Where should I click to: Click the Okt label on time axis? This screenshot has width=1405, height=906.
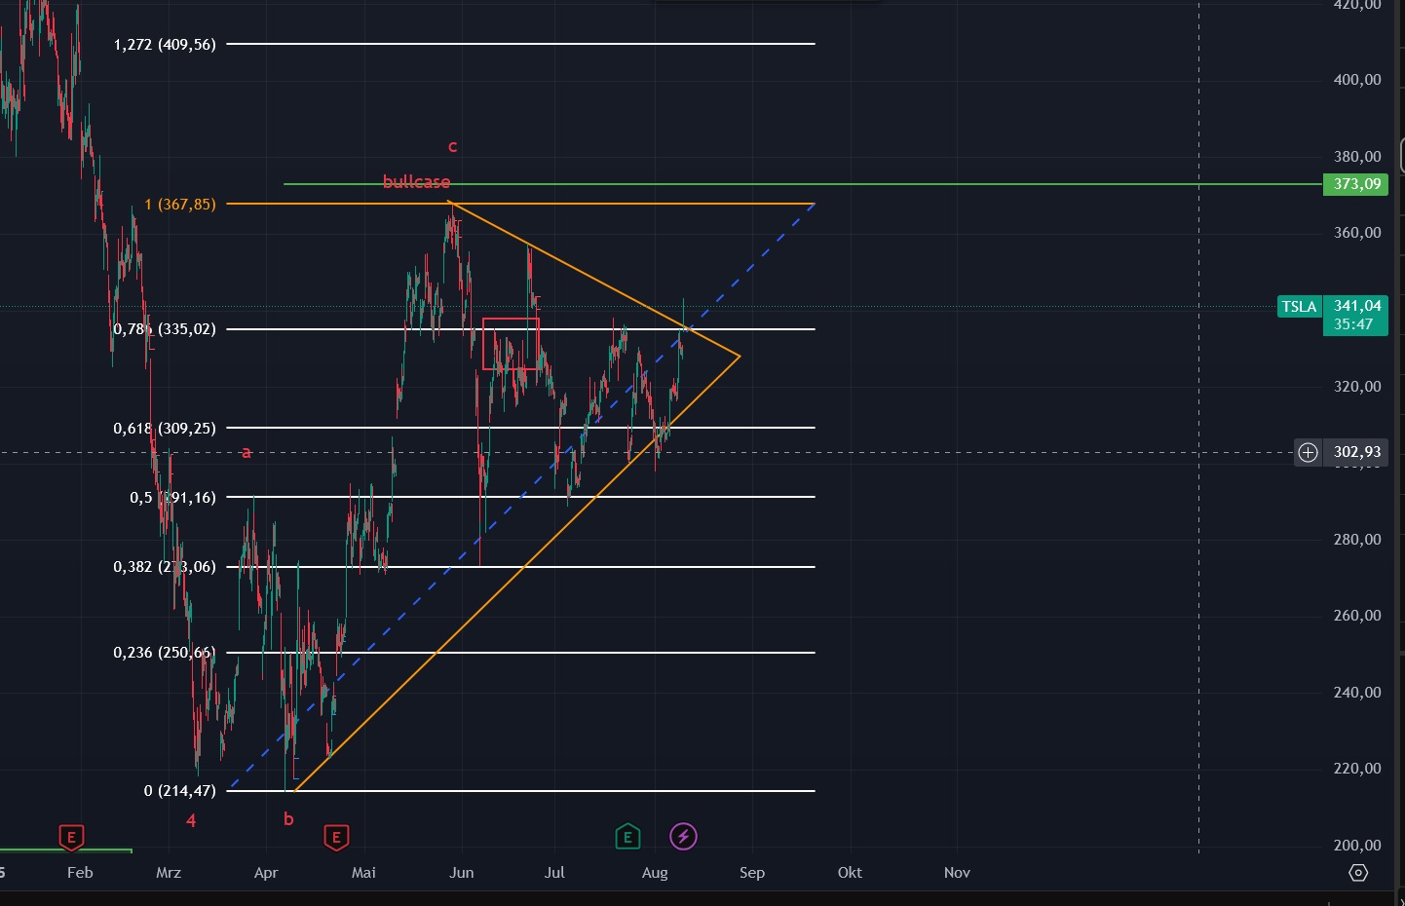(850, 873)
